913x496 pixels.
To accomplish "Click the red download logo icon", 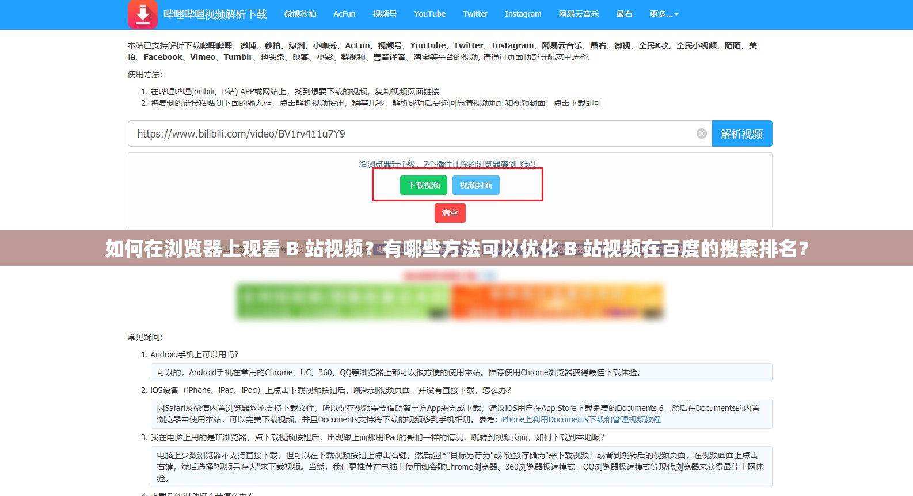I will [143, 14].
